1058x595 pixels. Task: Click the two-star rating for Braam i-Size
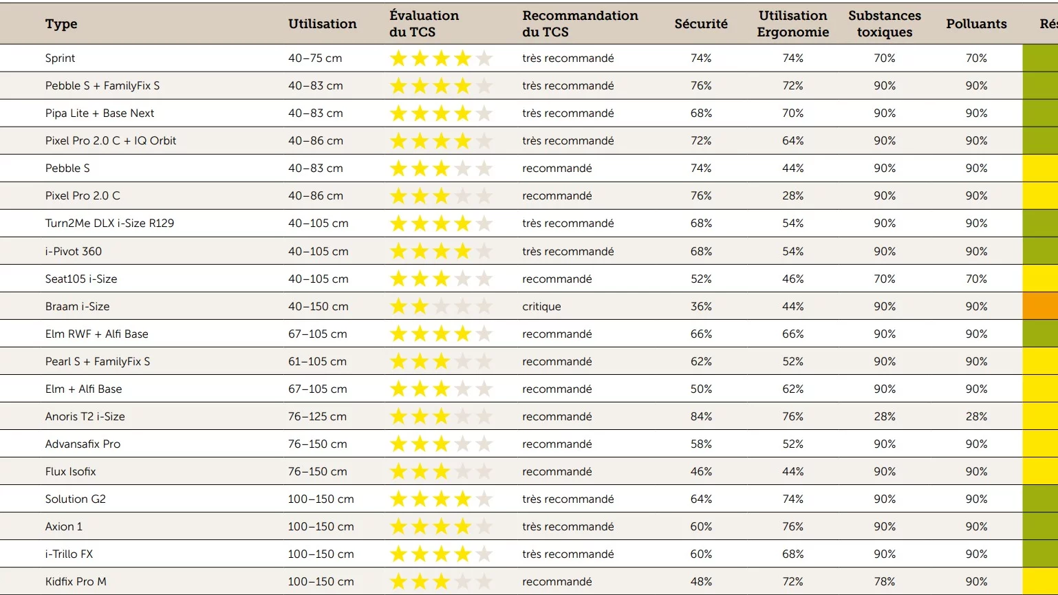click(441, 306)
